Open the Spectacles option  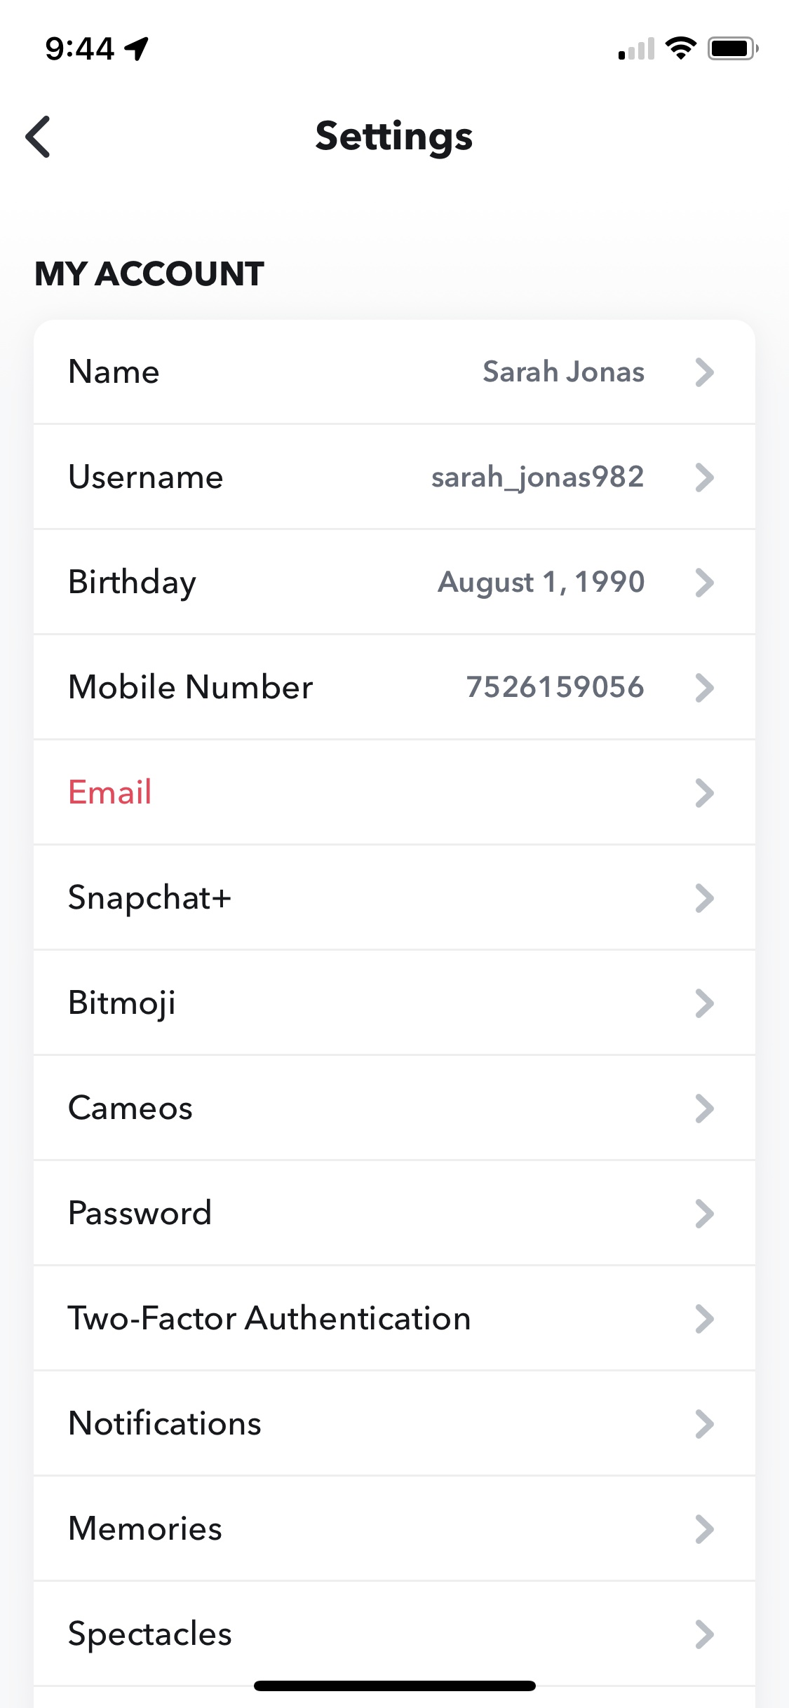[150, 1634]
